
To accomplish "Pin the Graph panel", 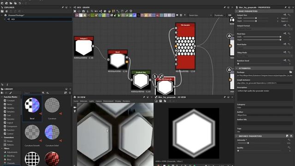I will 224,7.
